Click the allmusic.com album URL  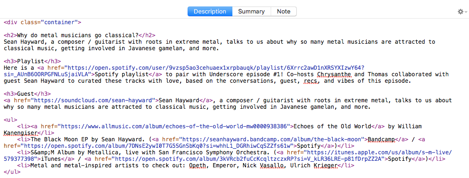coord(174,126)
